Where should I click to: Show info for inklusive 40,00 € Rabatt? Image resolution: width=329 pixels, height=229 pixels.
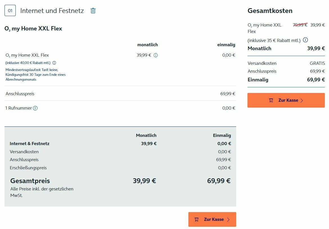(x=54, y=63)
